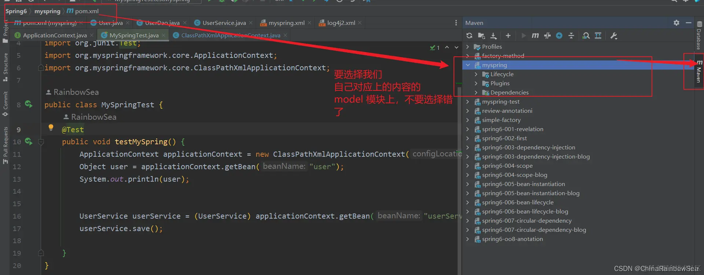Run testMySpring method from gutter icon
704x275 pixels.
(x=29, y=141)
